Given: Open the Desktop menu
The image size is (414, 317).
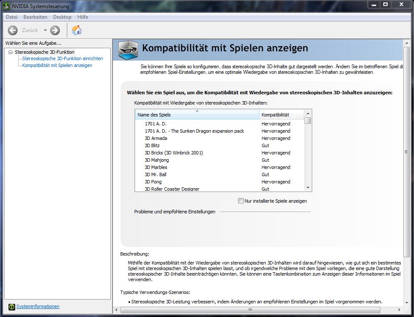Looking at the screenshot, I should tap(62, 17).
